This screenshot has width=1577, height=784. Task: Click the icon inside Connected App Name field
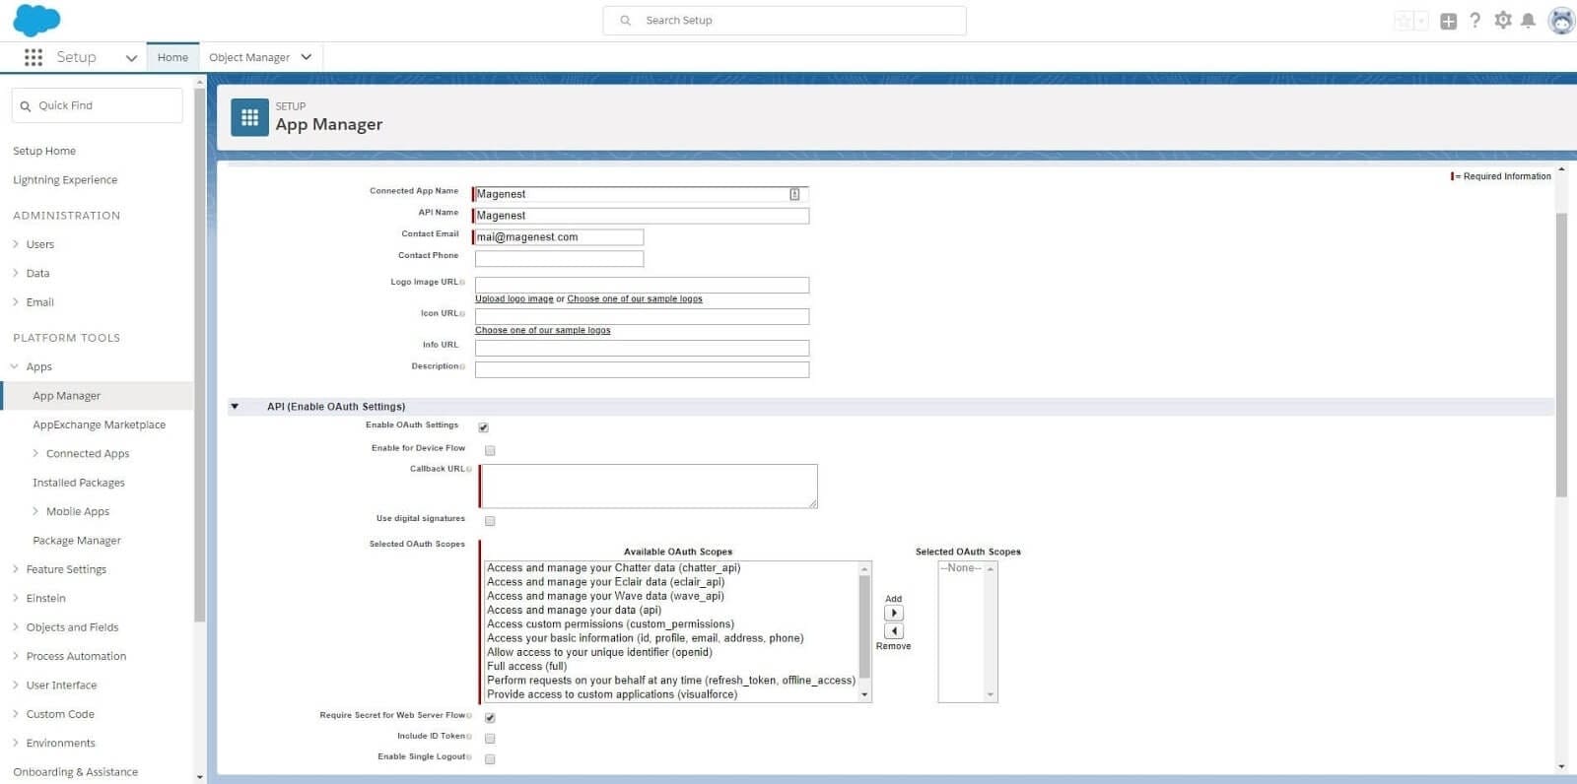794,194
